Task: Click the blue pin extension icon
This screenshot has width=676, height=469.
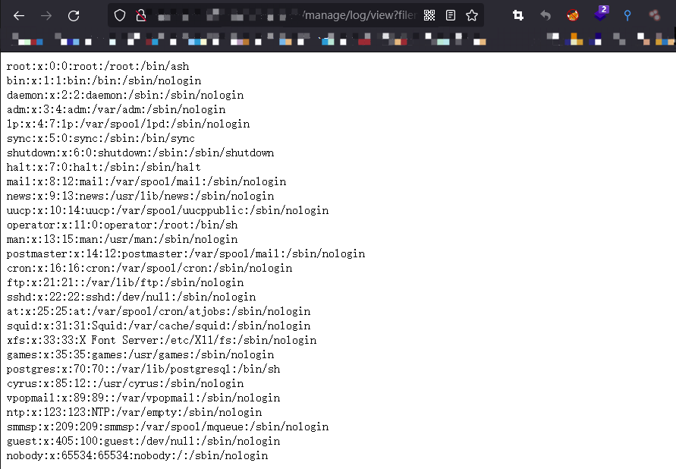Action: pos(627,14)
